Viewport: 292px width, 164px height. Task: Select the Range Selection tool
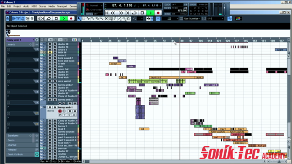coord(84,19)
